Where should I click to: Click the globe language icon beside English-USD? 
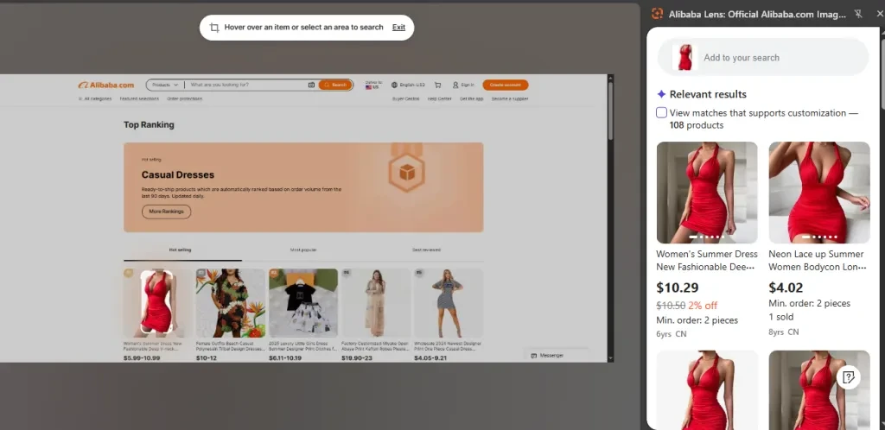(394, 85)
